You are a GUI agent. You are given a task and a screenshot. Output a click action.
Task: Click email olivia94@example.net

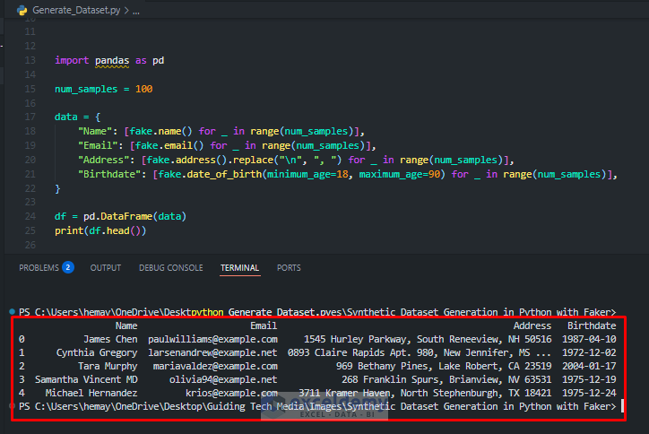pos(223,379)
